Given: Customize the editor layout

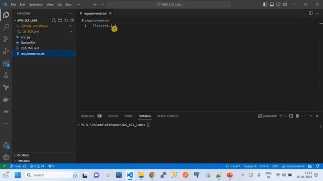Looking at the screenshot, I should [285, 5].
